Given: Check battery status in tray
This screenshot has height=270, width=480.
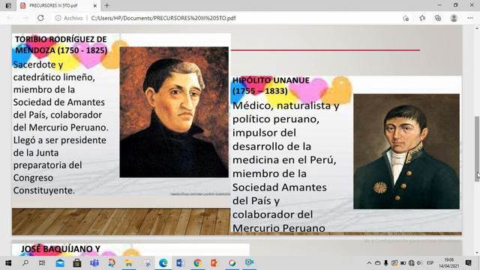Looking at the screenshot, I should [403, 263].
